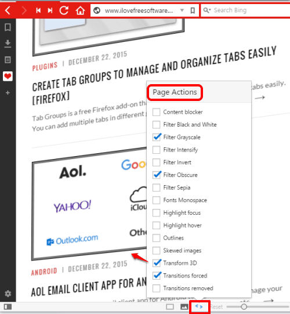Enable Transitions removed
Screen dimensions: 290x314
(x=156, y=288)
